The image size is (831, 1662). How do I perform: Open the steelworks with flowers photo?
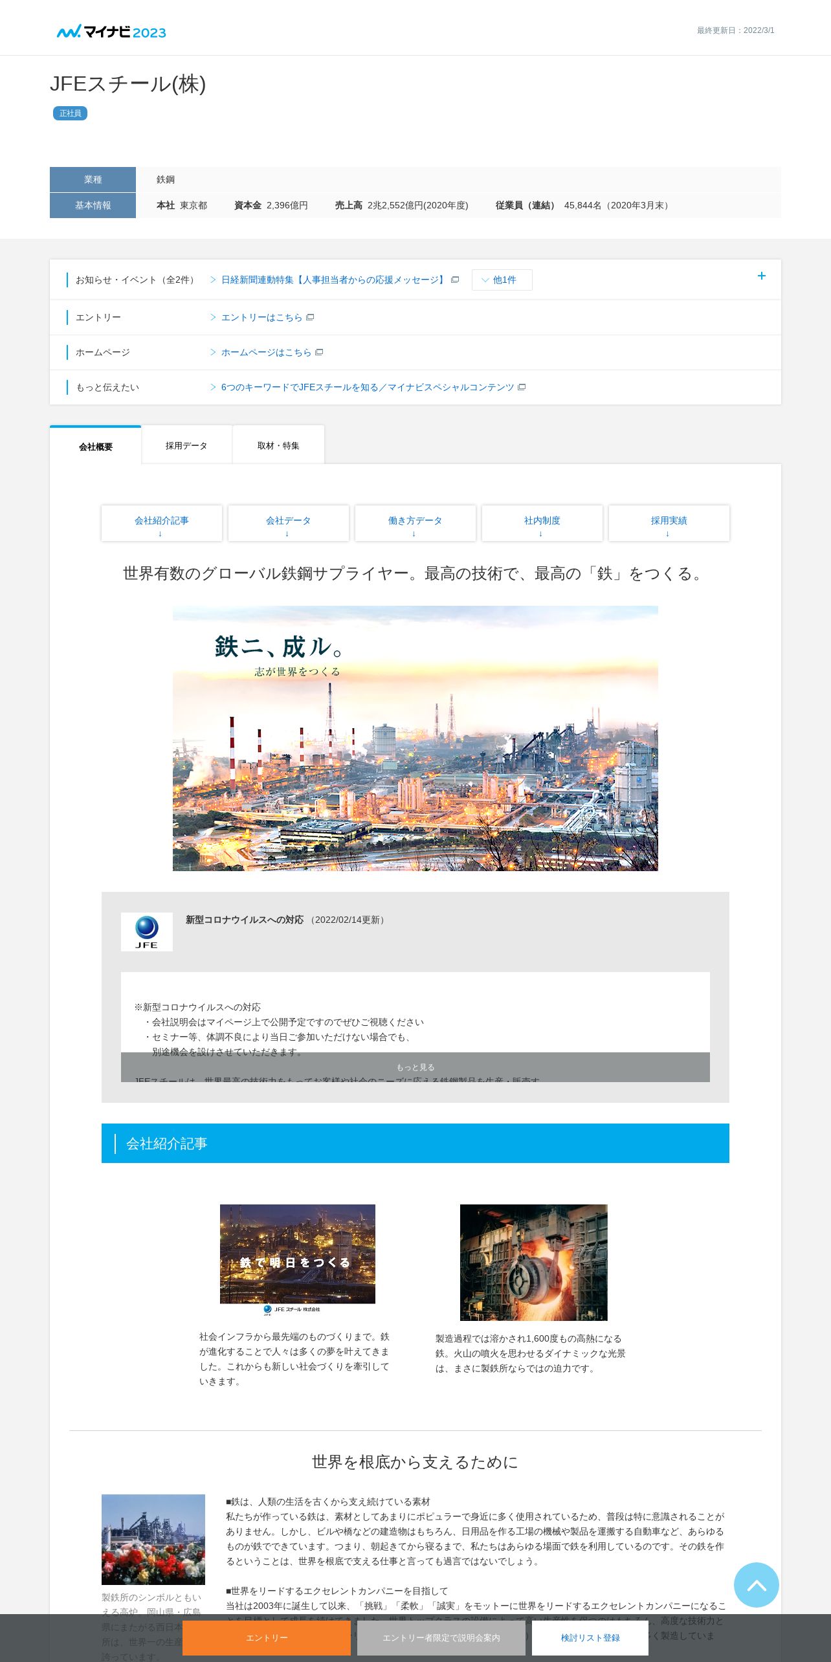pos(153,1540)
